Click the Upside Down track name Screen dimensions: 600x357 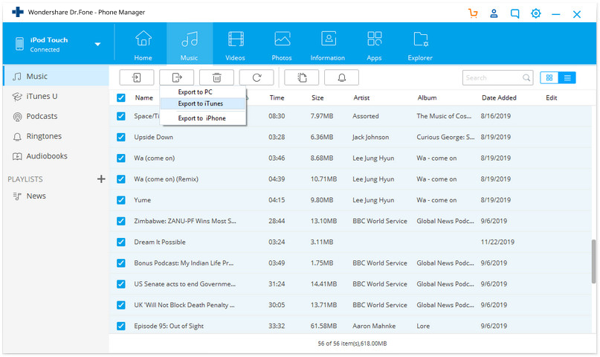coord(153,137)
